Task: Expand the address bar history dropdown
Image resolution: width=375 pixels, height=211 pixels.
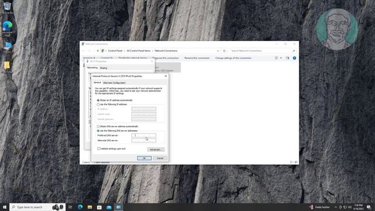Action: click(217, 51)
